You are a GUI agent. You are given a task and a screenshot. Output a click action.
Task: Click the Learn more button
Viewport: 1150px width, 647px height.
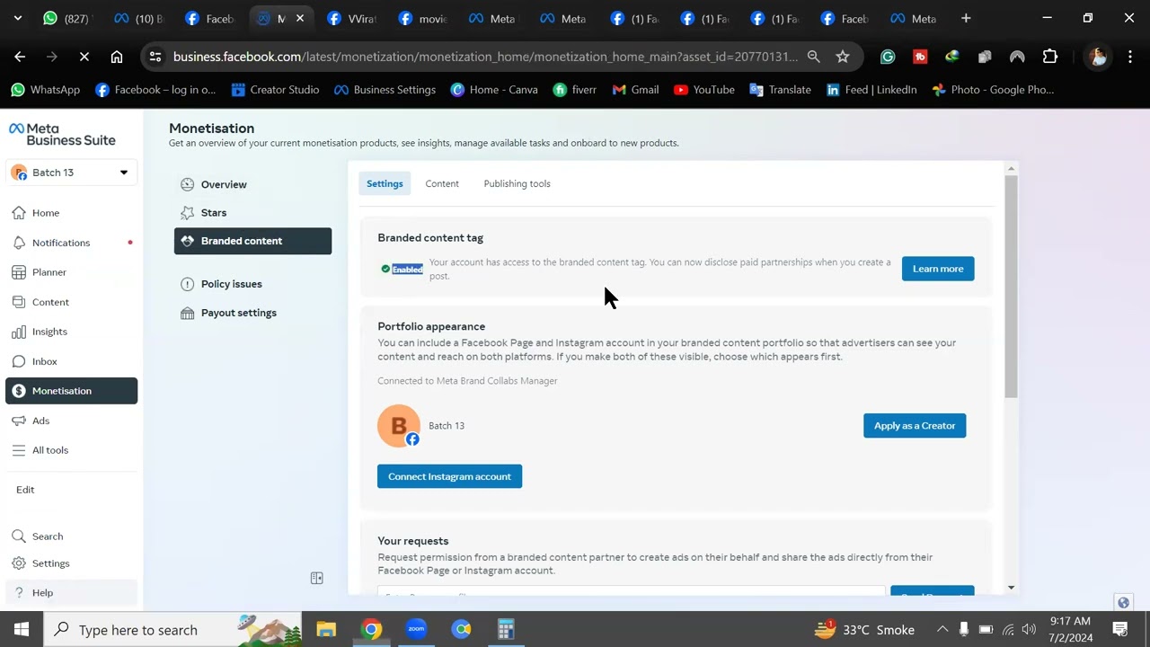point(938,269)
